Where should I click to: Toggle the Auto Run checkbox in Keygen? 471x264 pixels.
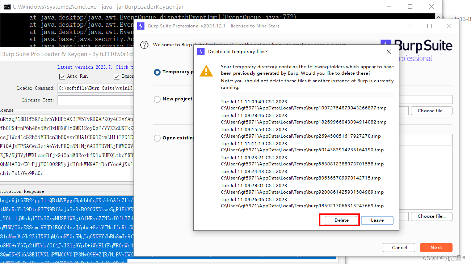tap(62, 76)
